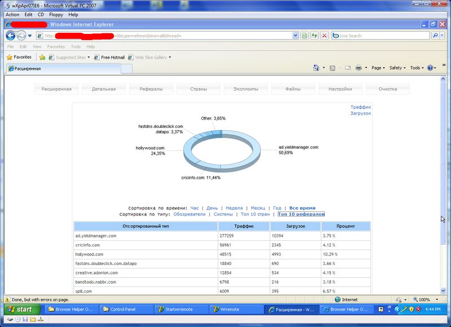Open the Safety dropdown menu
The height and width of the screenshot is (327, 451).
(x=397, y=68)
